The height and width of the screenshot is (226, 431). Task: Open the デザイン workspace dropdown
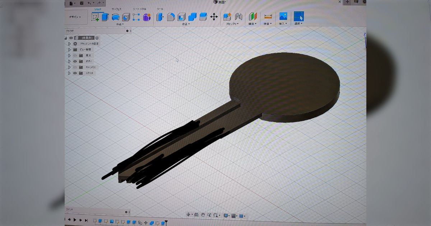pos(75,17)
